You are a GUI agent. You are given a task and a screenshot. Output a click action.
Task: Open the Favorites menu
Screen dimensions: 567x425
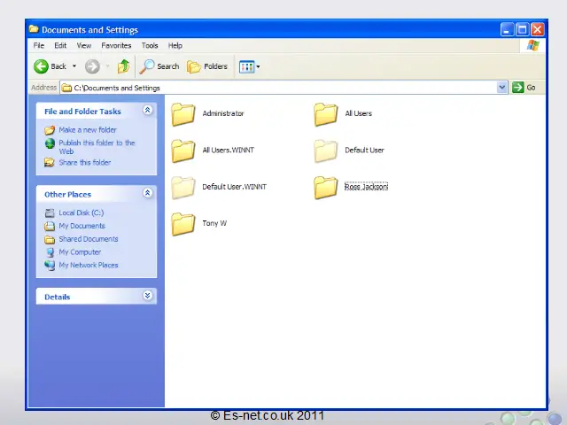tap(116, 45)
